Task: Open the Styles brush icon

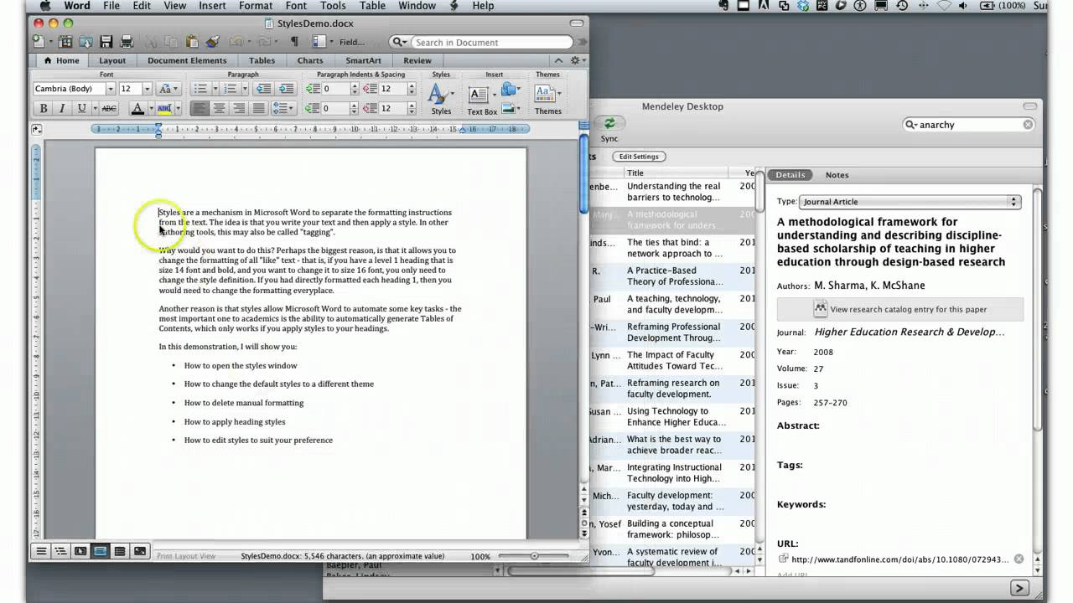Action: tap(438, 94)
